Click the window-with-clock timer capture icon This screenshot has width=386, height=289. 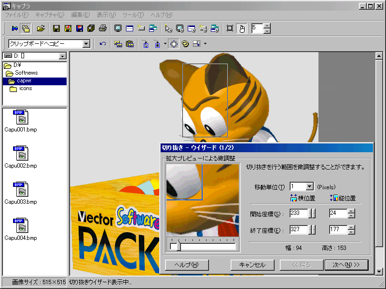[x=192, y=28]
